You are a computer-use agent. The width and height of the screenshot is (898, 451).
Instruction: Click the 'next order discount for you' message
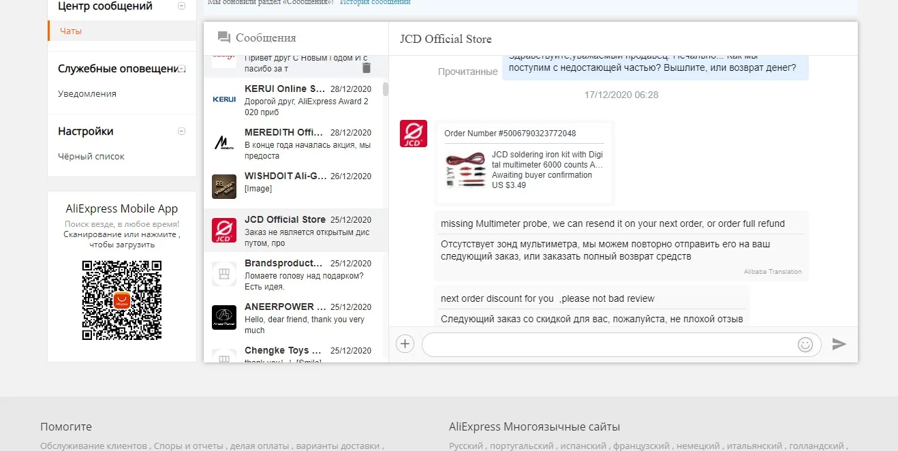click(547, 298)
